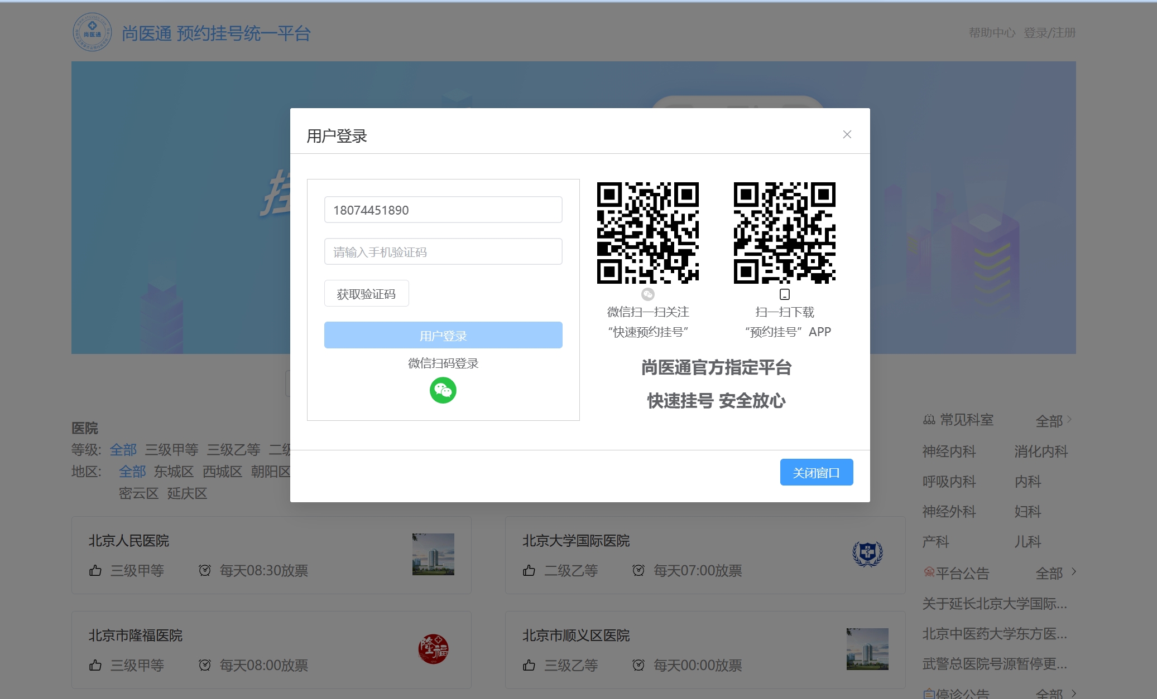Open the 北京大学国际医院 hospital name

pyautogui.click(x=576, y=541)
